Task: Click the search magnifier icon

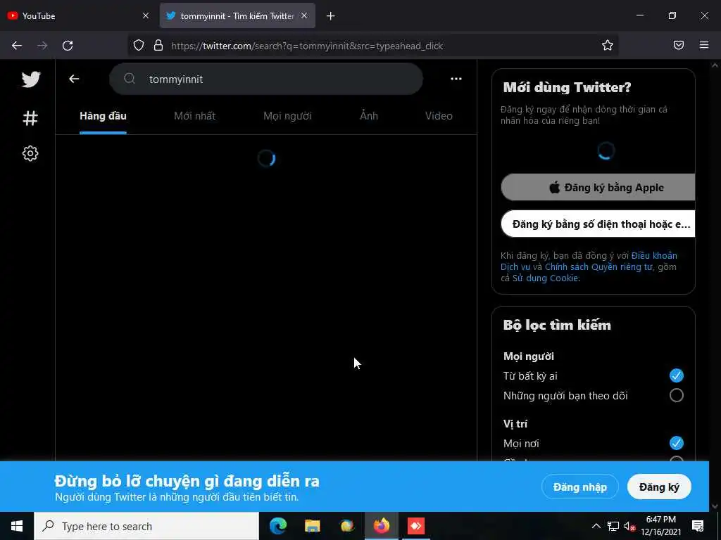Action: point(130,79)
